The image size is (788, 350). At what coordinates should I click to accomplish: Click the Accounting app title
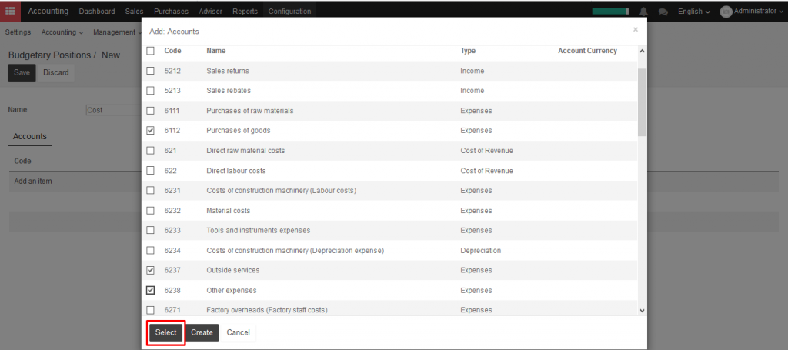point(48,11)
